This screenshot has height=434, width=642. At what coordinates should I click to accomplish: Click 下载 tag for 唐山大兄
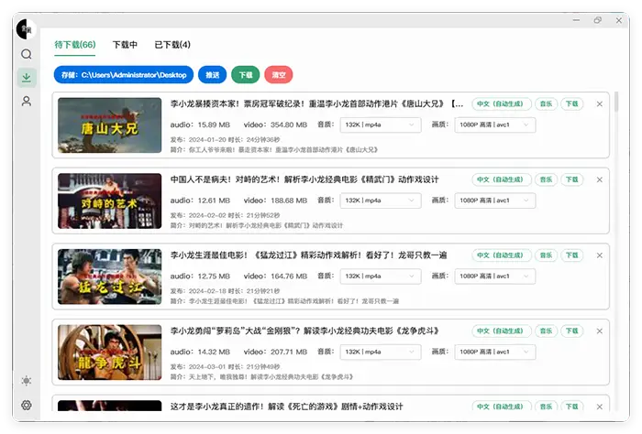tap(572, 103)
